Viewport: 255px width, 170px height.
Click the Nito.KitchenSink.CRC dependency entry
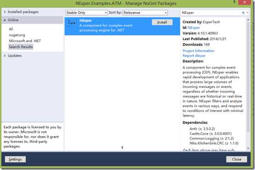coord(214,143)
